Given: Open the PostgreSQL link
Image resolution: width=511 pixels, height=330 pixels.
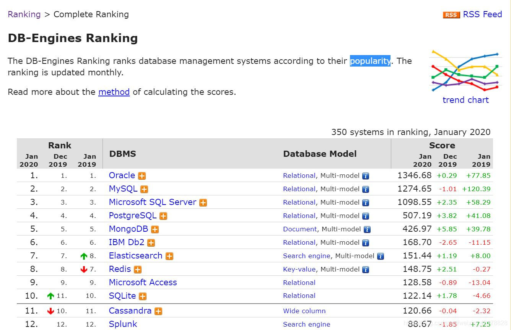Looking at the screenshot, I should pos(133,215).
